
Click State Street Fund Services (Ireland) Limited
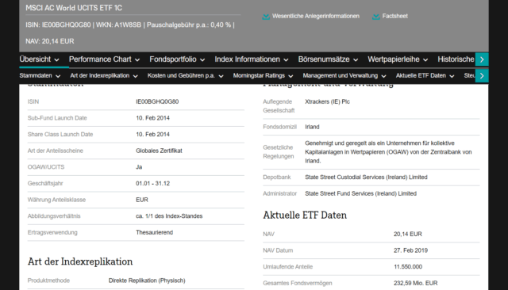tap(360, 193)
